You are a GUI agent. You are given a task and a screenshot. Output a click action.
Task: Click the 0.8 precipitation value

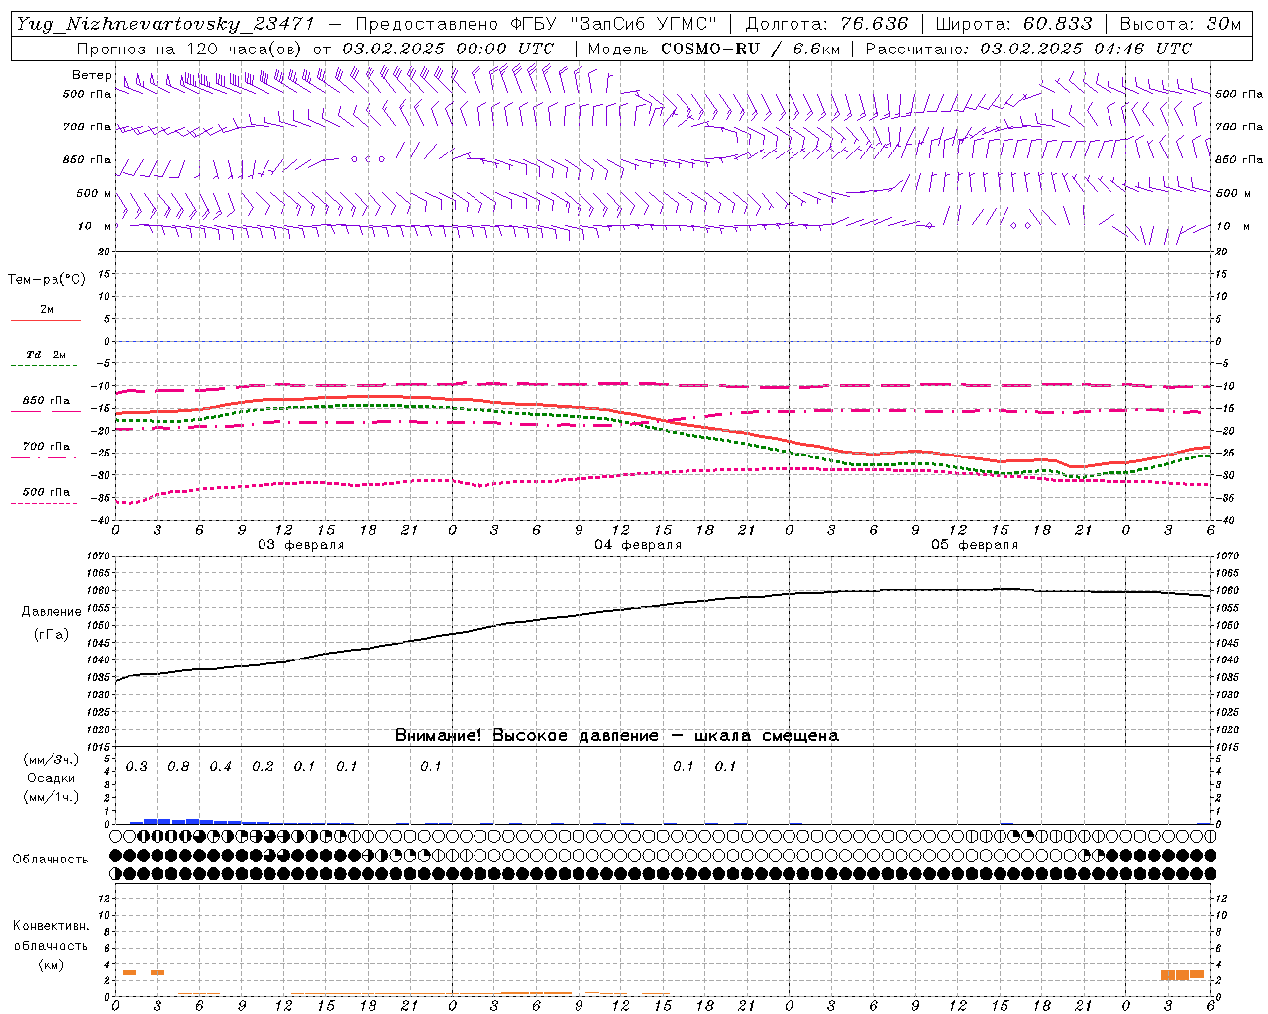coord(178,766)
